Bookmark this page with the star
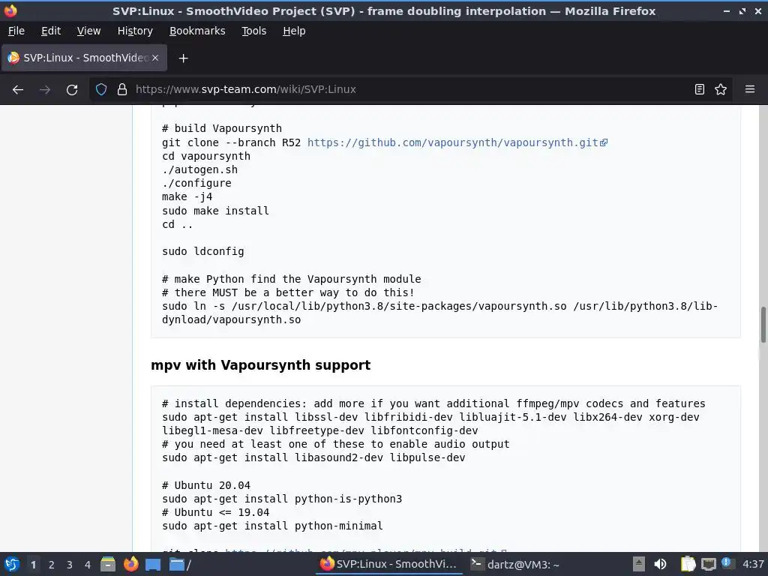Image resolution: width=768 pixels, height=576 pixels. (x=721, y=89)
